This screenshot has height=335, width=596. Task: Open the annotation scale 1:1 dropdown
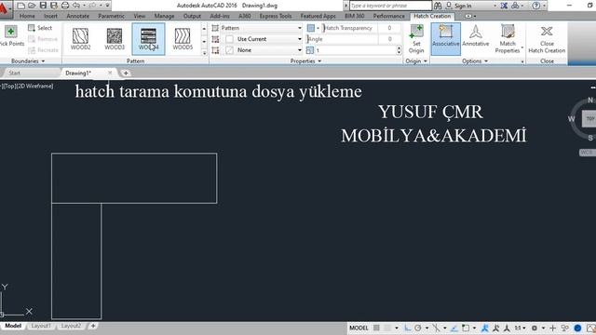coord(520,328)
